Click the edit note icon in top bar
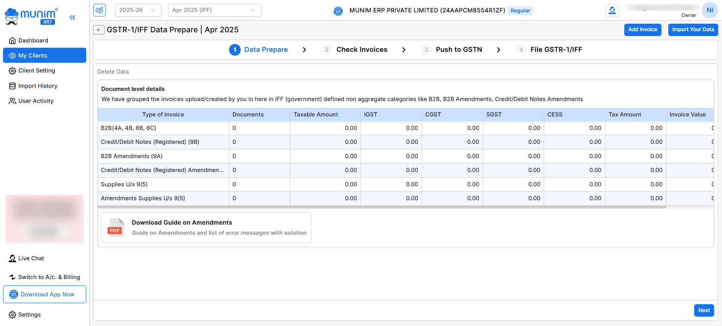Screen dimensions: 722x326 (100, 10)
